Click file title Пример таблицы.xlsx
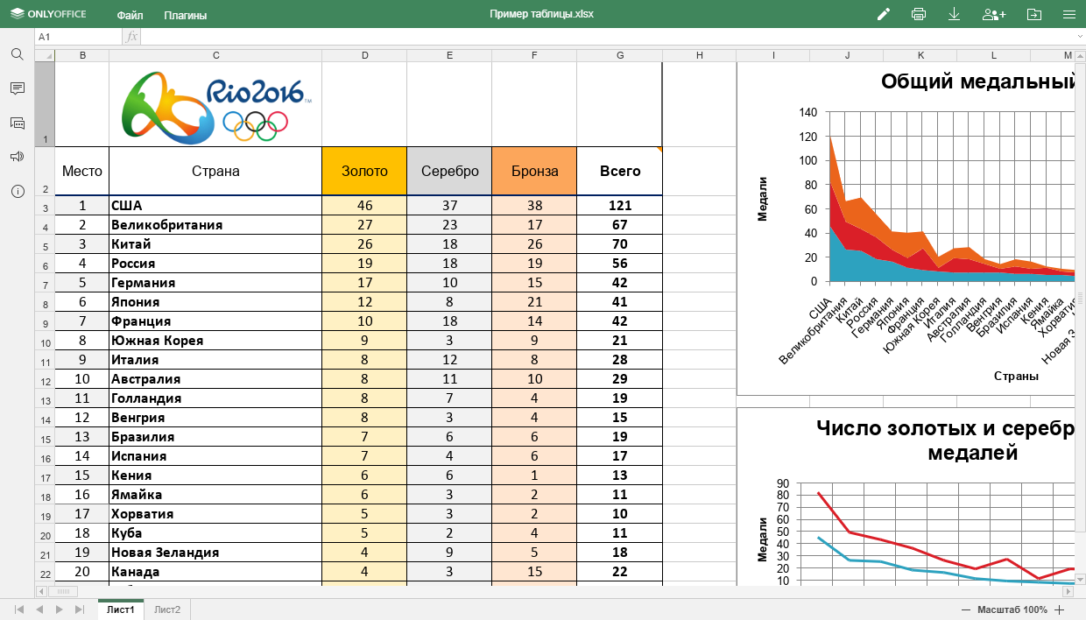Screen dimensions: 1086x620 [x=542, y=15]
